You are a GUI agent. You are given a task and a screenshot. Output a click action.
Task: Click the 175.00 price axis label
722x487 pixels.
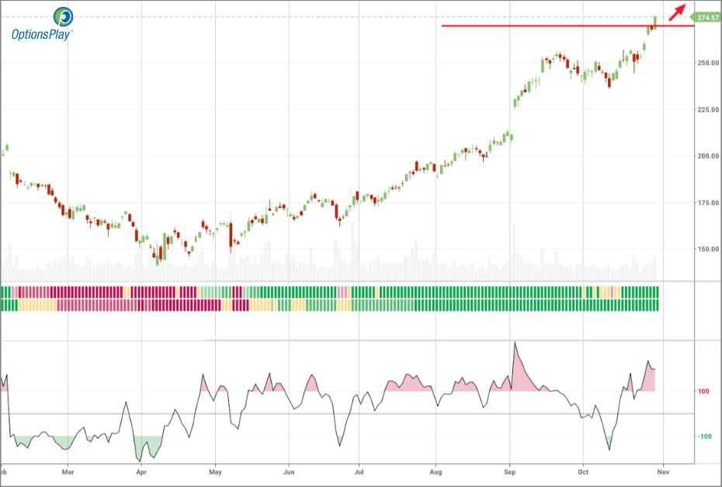[x=707, y=202]
